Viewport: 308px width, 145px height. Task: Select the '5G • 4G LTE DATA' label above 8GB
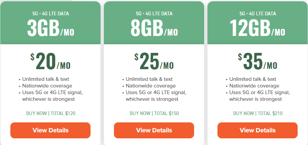click(154, 14)
